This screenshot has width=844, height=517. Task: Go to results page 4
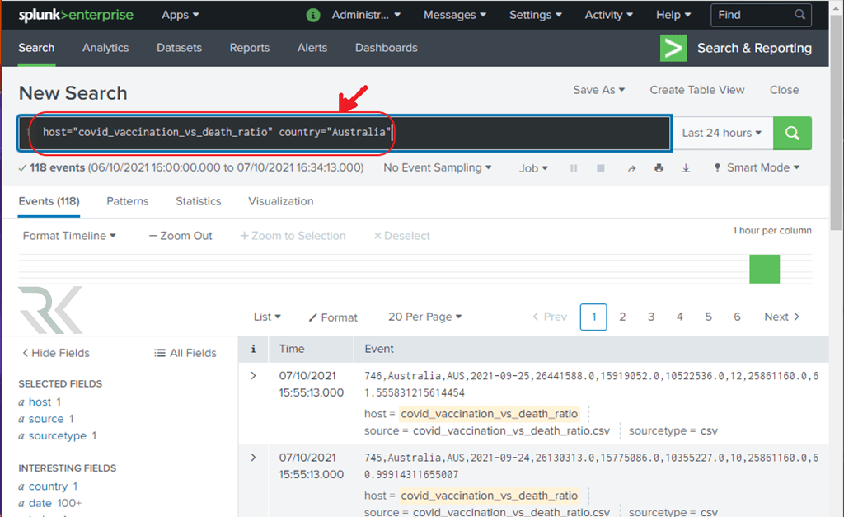point(680,317)
